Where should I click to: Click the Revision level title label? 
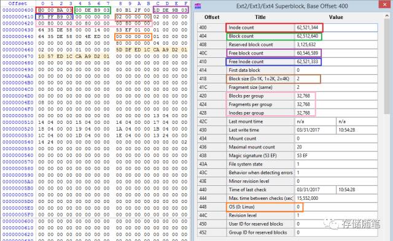pos(243,215)
